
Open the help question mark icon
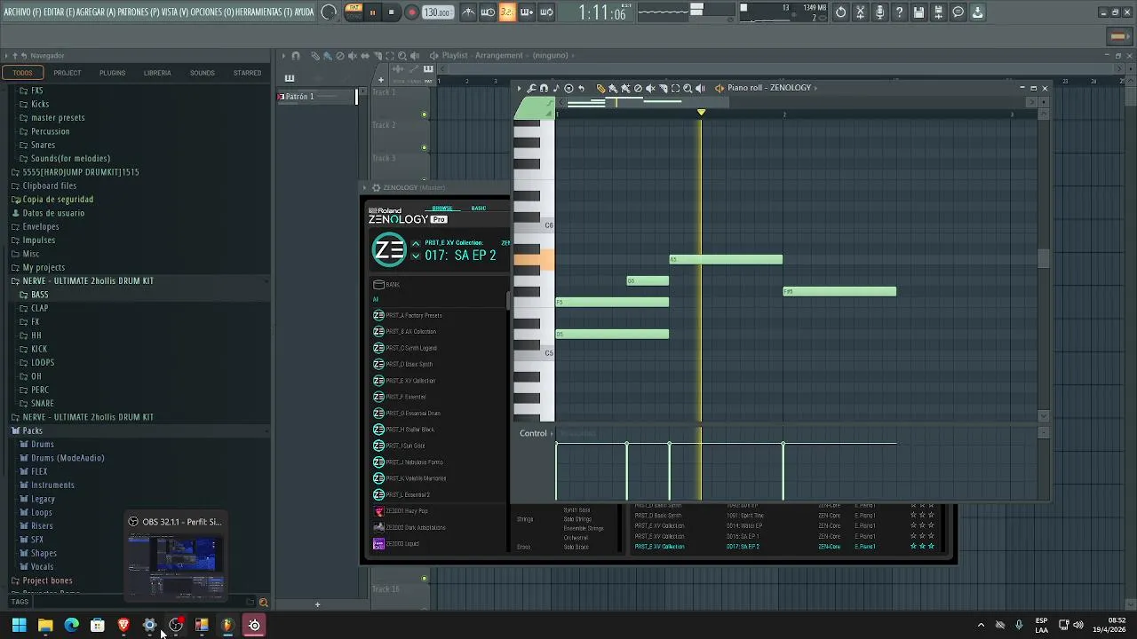point(899,12)
